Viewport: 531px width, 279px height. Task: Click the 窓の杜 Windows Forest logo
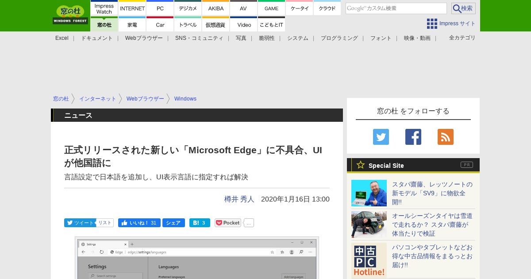pos(70,15)
